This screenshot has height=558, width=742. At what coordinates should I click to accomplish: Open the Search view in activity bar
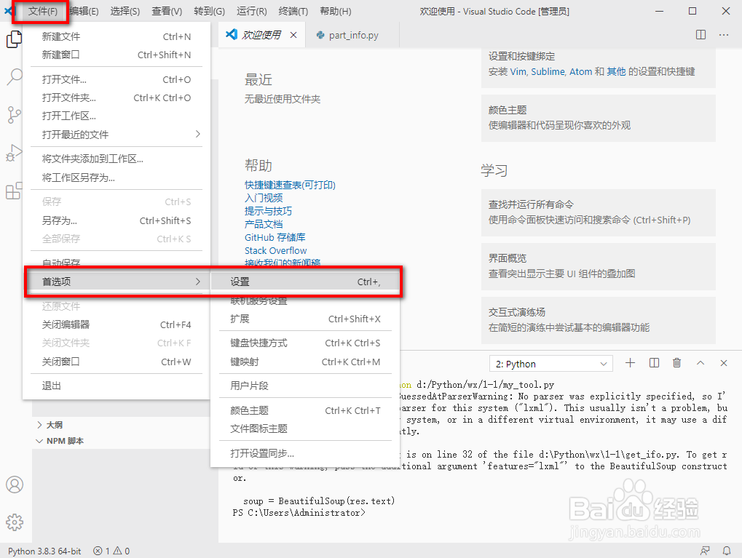(14, 76)
